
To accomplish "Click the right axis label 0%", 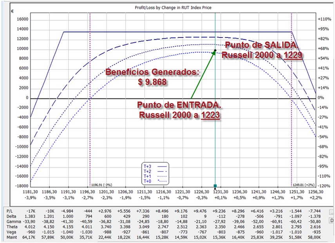I will pos(321,98).
